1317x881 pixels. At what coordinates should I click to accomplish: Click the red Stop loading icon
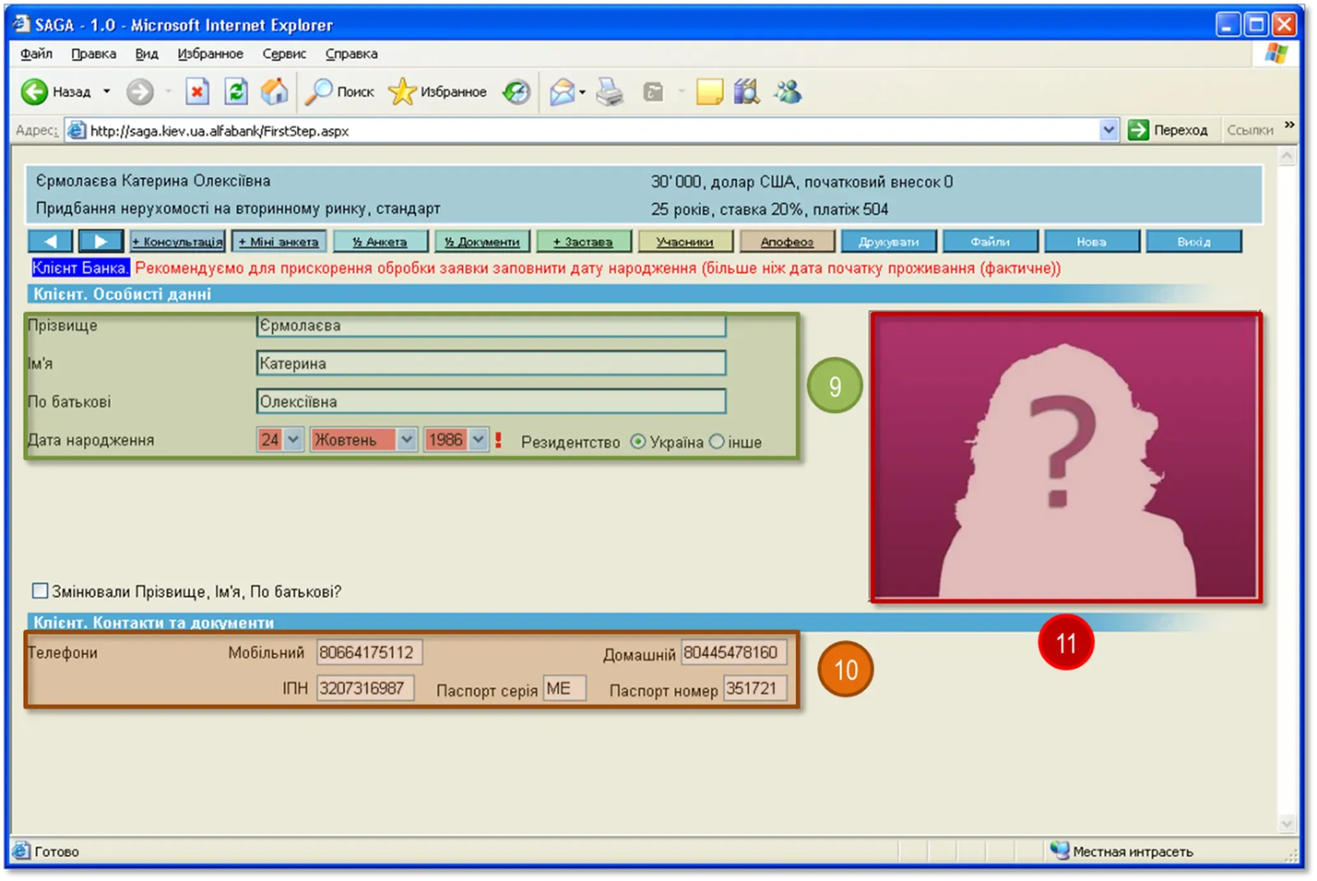[x=197, y=92]
